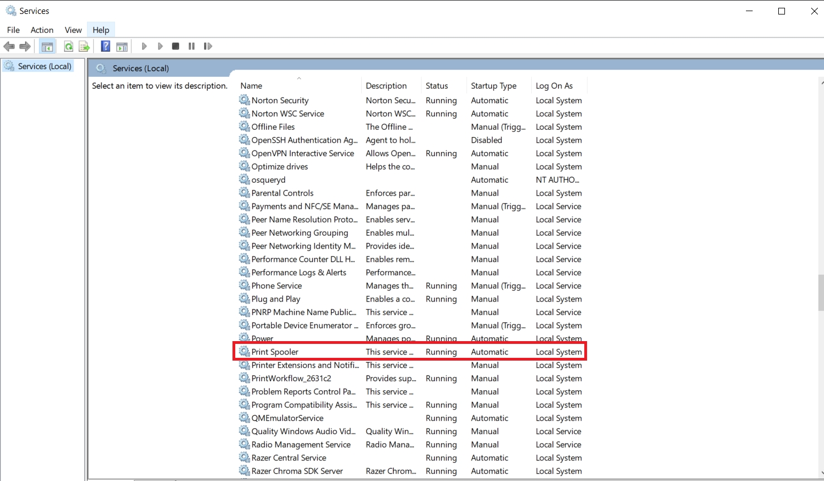
Task: Click the Stop Service square icon
Action: click(x=176, y=46)
